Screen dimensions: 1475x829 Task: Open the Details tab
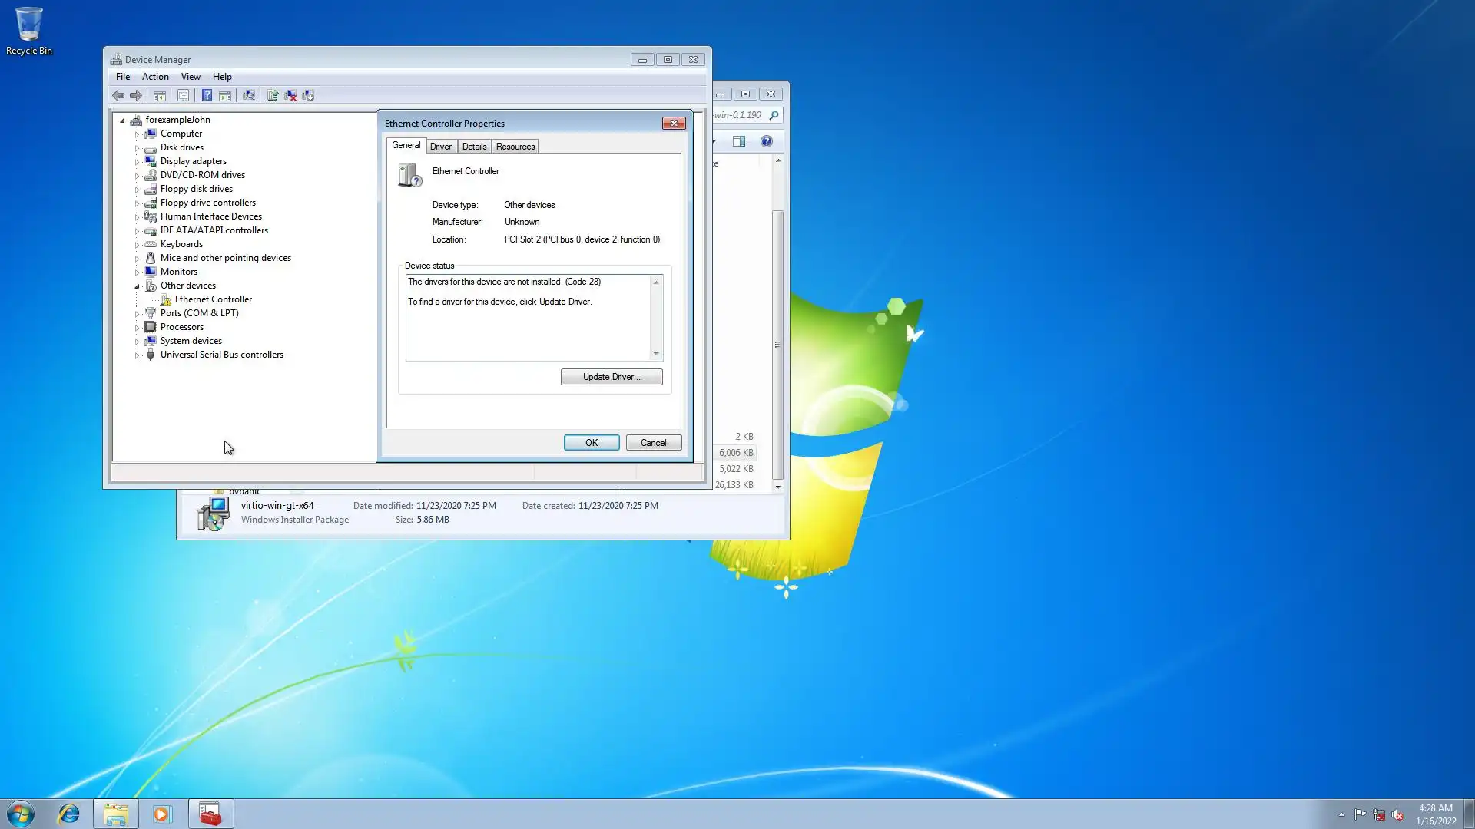click(474, 147)
